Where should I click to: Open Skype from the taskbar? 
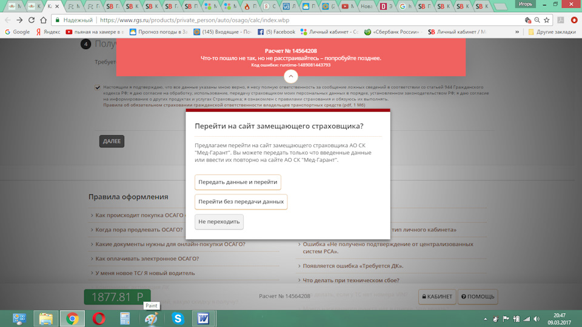pos(178,318)
